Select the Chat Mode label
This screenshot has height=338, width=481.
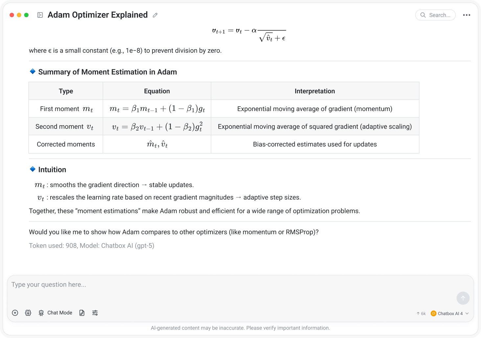(x=60, y=313)
